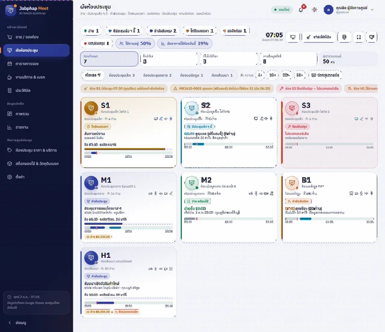Open the ห้อง B1 meeting 07:30 alert
Viewport: 385px width, 332px height.
pyautogui.click(x=124, y=89)
